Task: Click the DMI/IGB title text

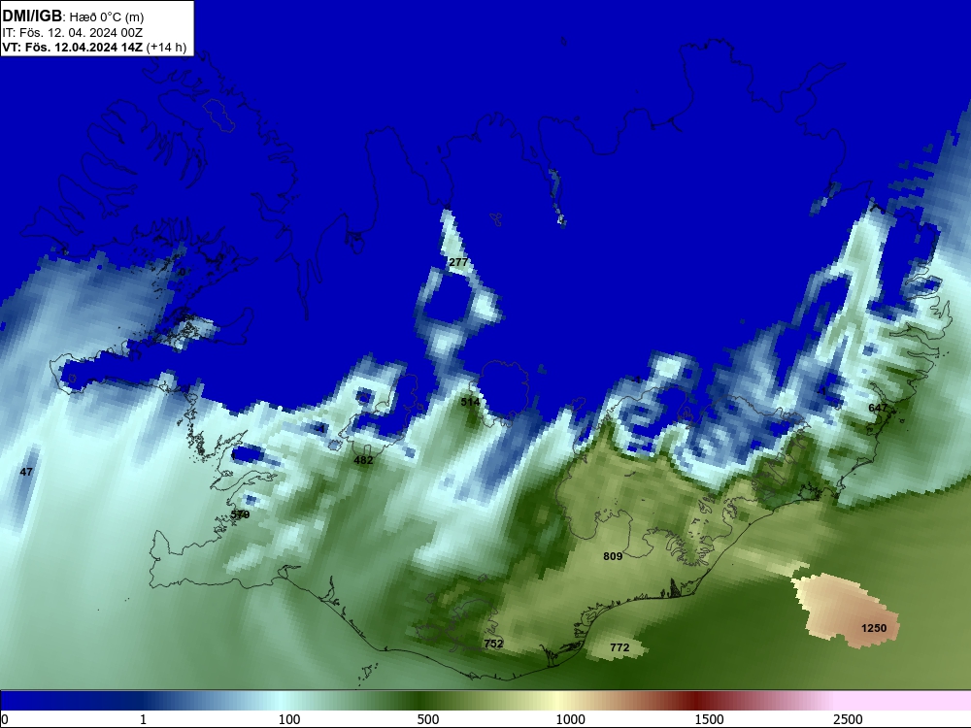Action: (32, 17)
